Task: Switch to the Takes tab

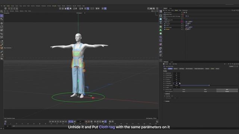Action: 170,8
